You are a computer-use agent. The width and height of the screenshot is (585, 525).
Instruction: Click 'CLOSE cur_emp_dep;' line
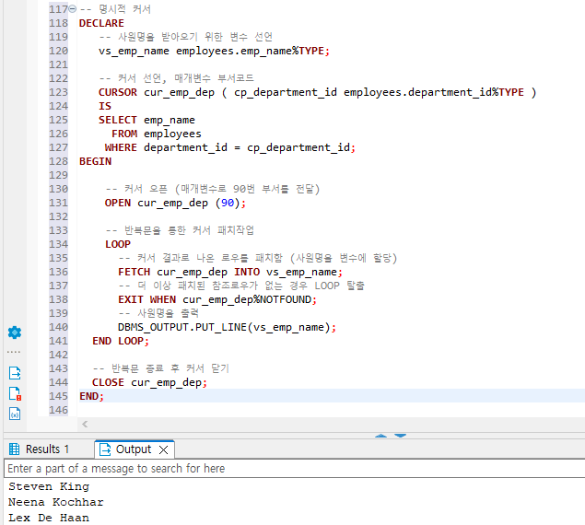click(x=149, y=382)
